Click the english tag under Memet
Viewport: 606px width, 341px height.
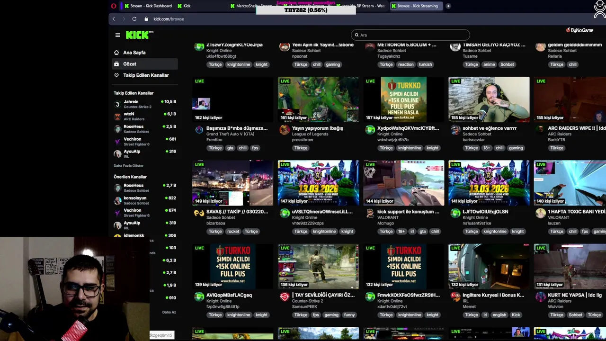[499, 315]
